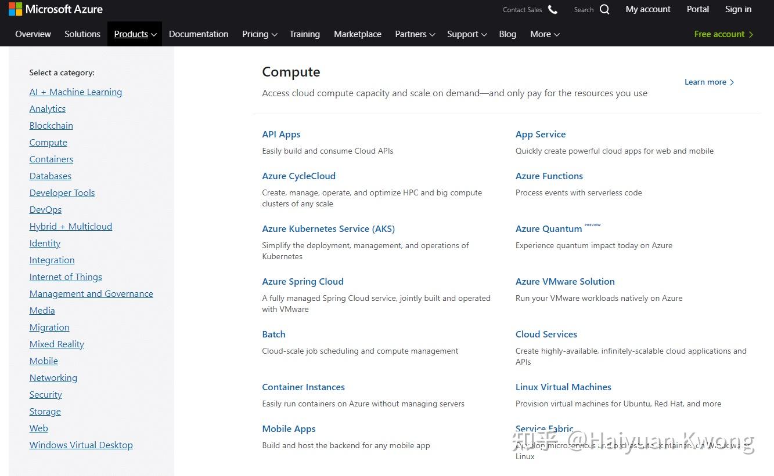Open the Portal link
The width and height of the screenshot is (774, 476).
(x=697, y=9)
